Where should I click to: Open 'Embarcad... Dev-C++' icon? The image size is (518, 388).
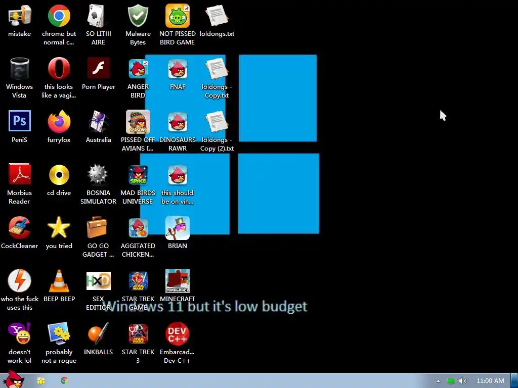[x=178, y=334]
